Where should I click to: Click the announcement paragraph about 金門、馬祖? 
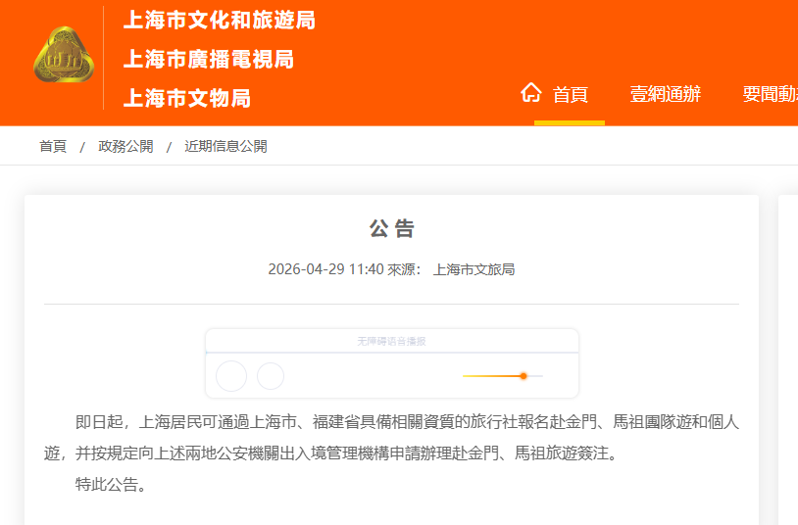click(392, 438)
